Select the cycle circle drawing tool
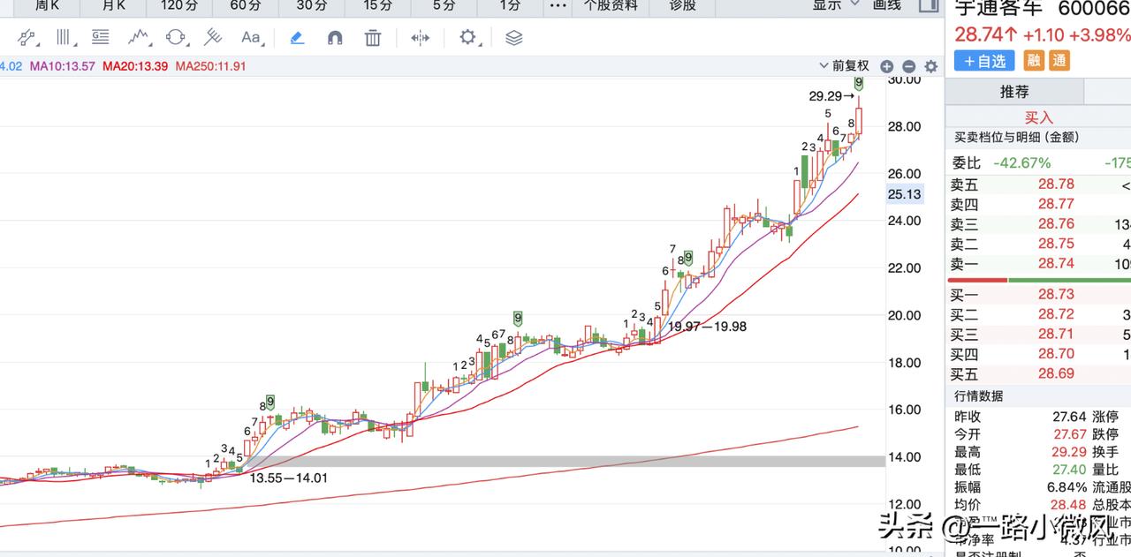 (176, 37)
